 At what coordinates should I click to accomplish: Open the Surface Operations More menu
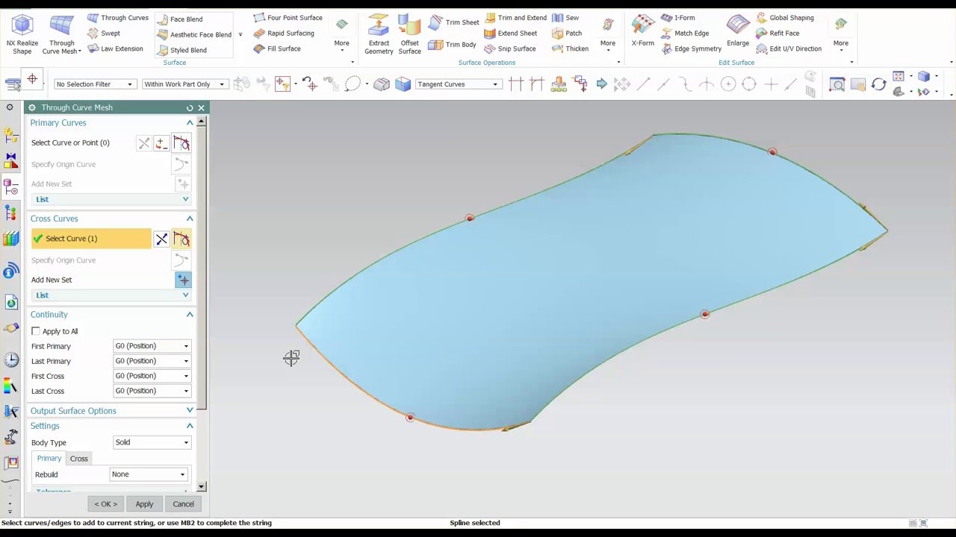[608, 34]
